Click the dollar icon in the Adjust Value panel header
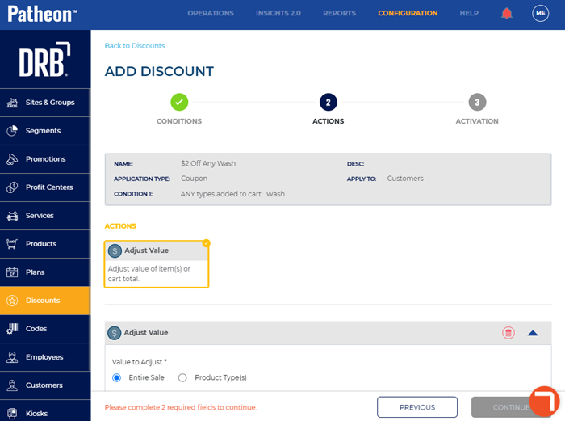 [115, 333]
